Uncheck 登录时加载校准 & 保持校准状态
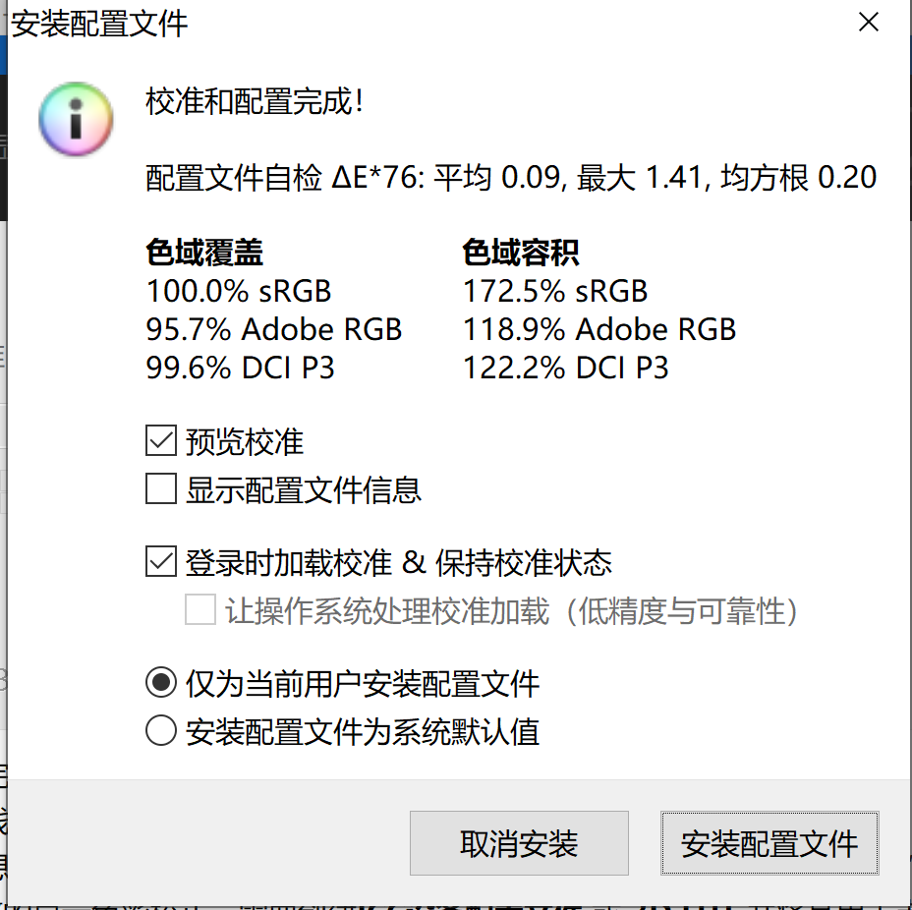This screenshot has height=910, width=912. pos(161,563)
